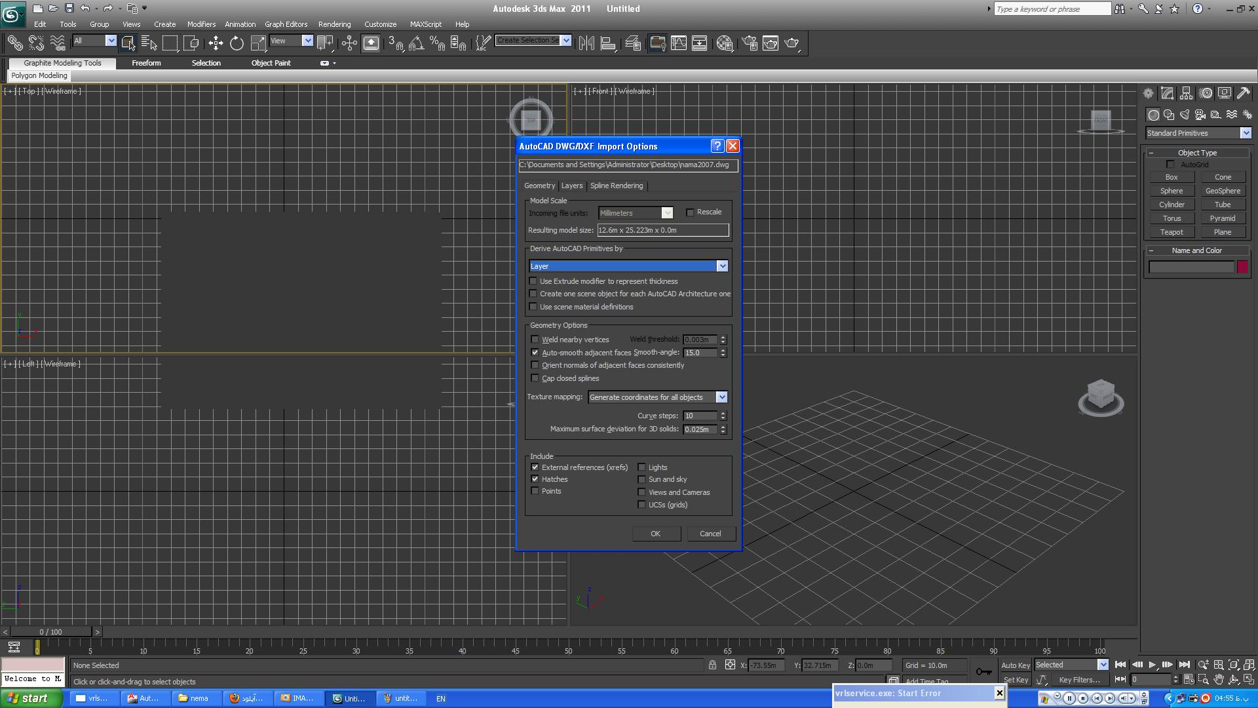Viewport: 1258px width, 708px height.
Task: Open the Material Editor icon
Action: pyautogui.click(x=724, y=43)
